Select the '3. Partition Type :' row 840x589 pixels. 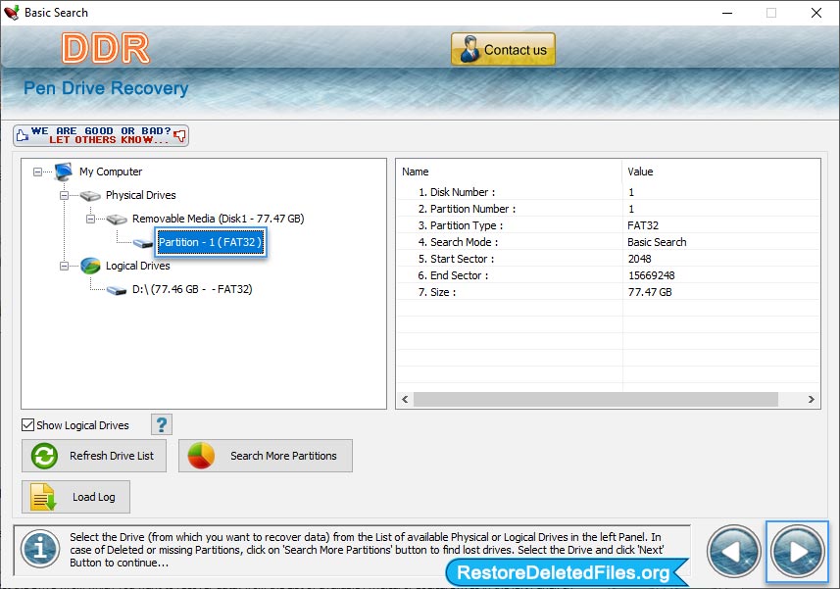tap(609, 224)
